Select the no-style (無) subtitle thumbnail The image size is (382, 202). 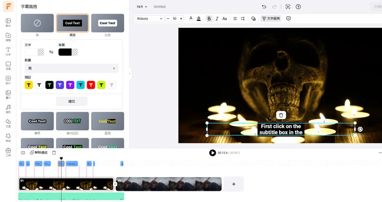pyautogui.click(x=37, y=23)
